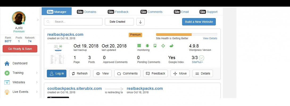Screen dimensions: 290x106
Task: Click the site health progress bar
Action: click(x=186, y=34)
